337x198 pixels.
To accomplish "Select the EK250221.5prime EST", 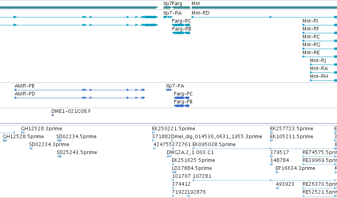I will pyautogui.click(x=173, y=129).
